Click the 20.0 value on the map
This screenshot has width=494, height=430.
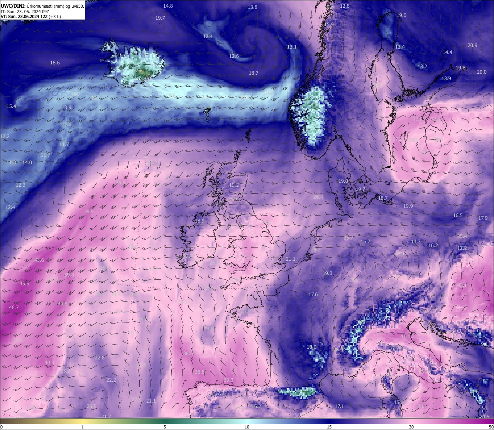tap(482, 72)
